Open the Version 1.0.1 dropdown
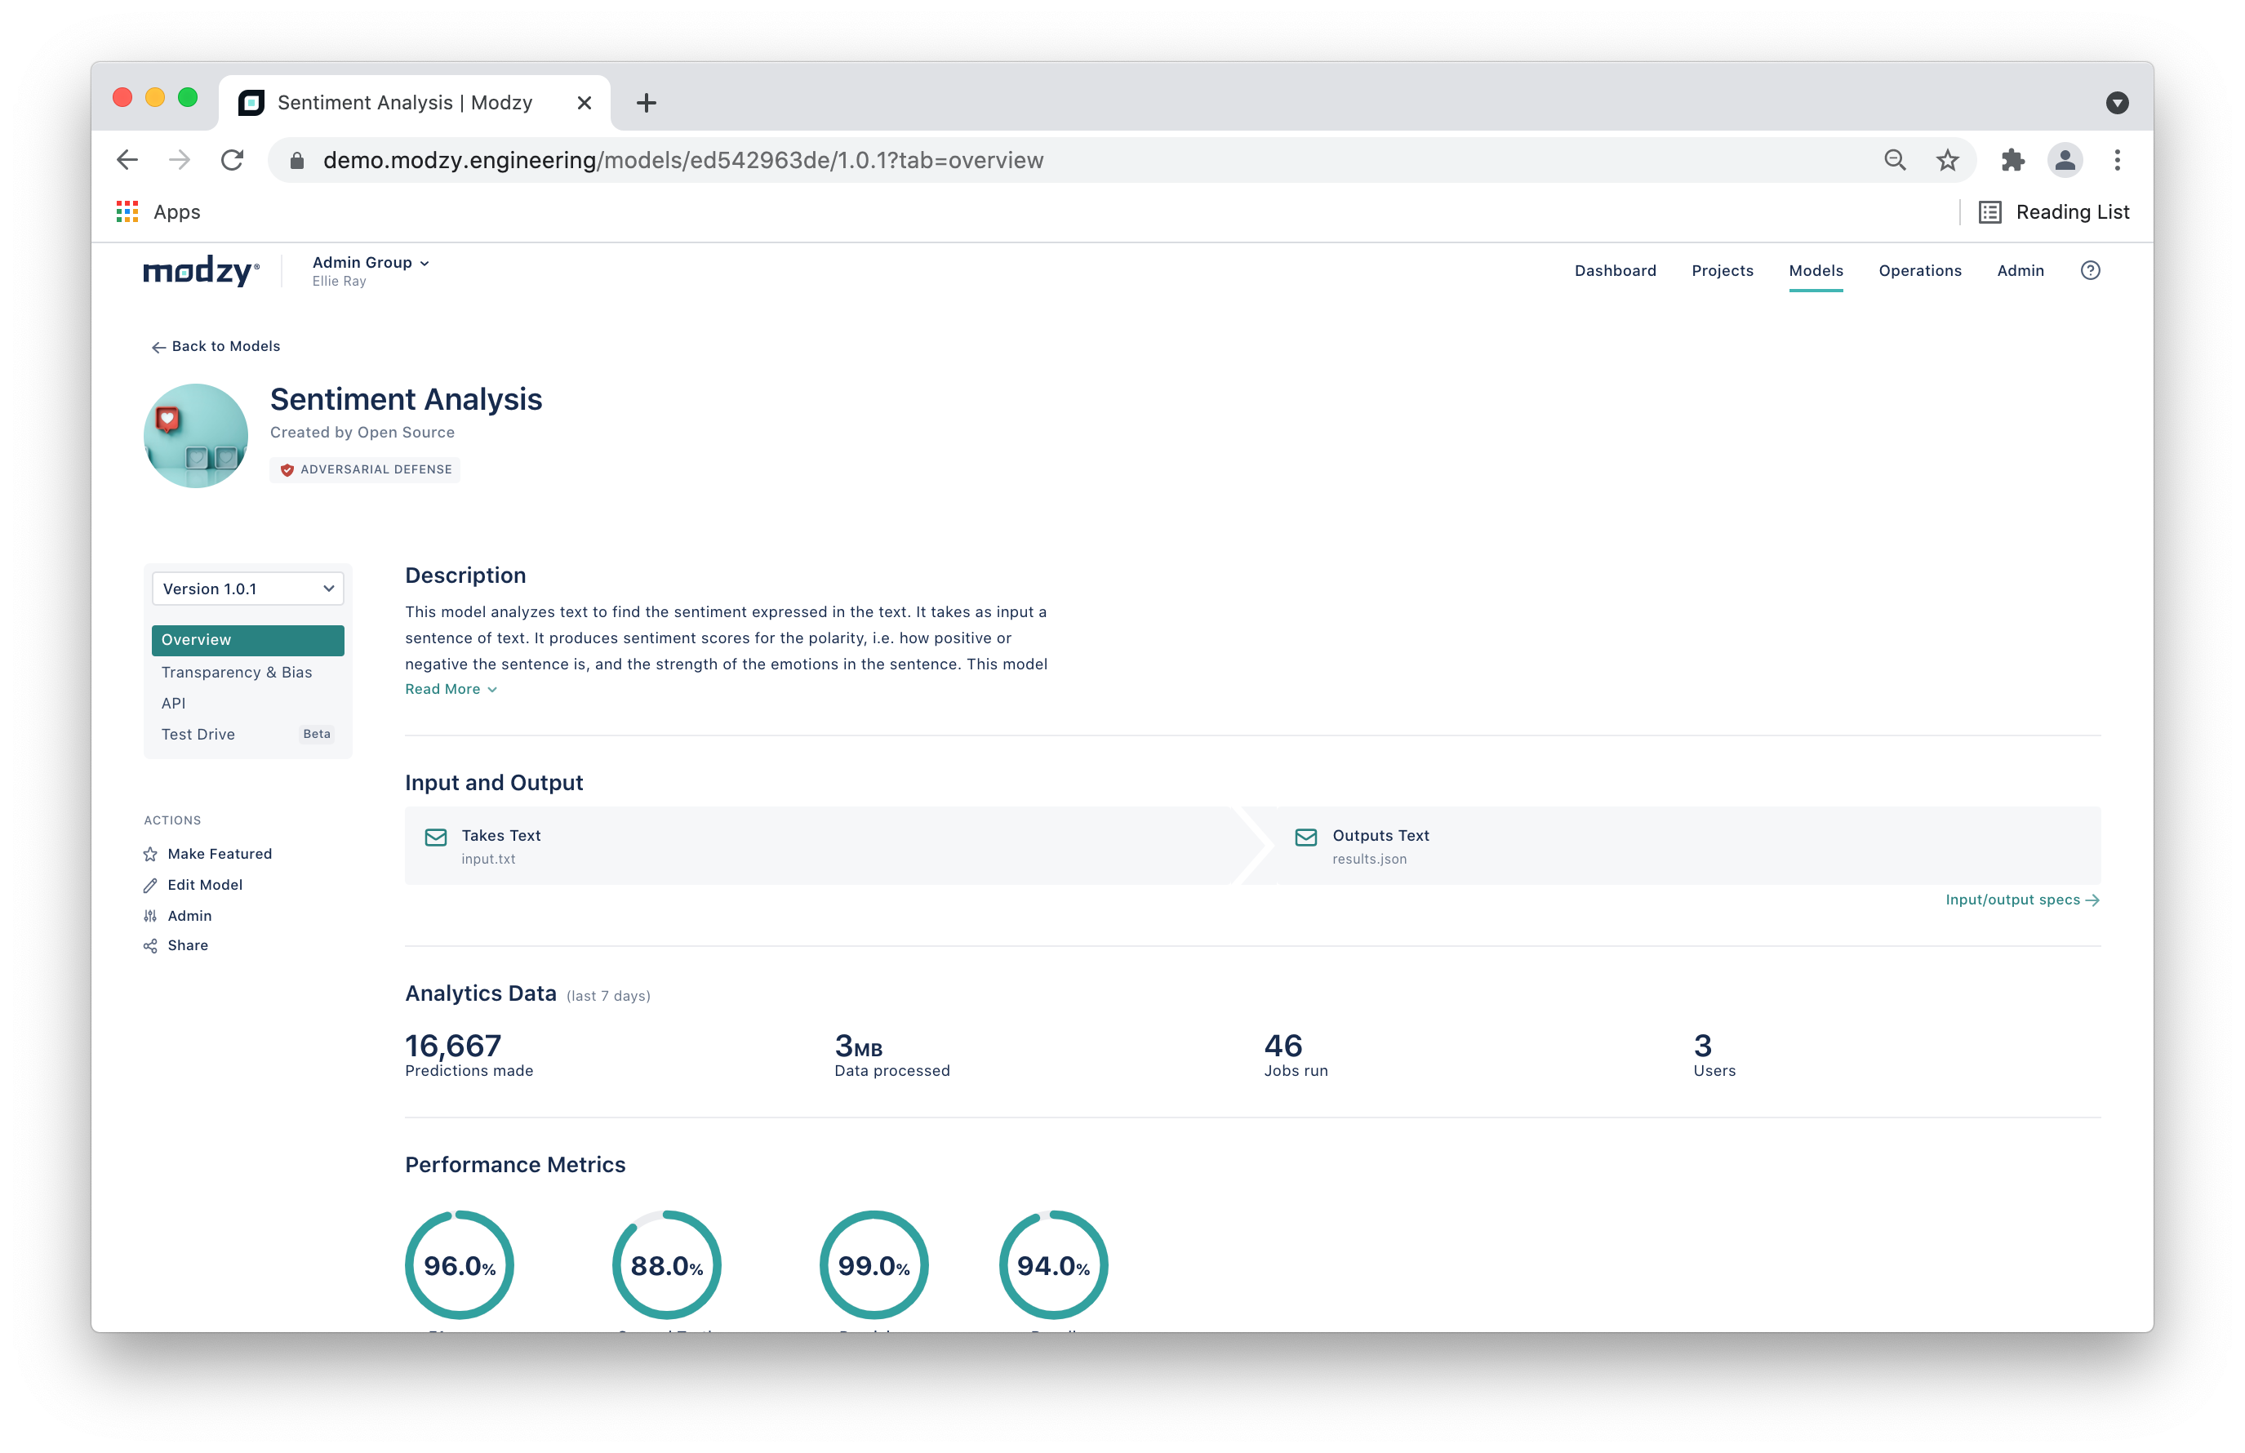This screenshot has height=1453, width=2245. [x=247, y=589]
